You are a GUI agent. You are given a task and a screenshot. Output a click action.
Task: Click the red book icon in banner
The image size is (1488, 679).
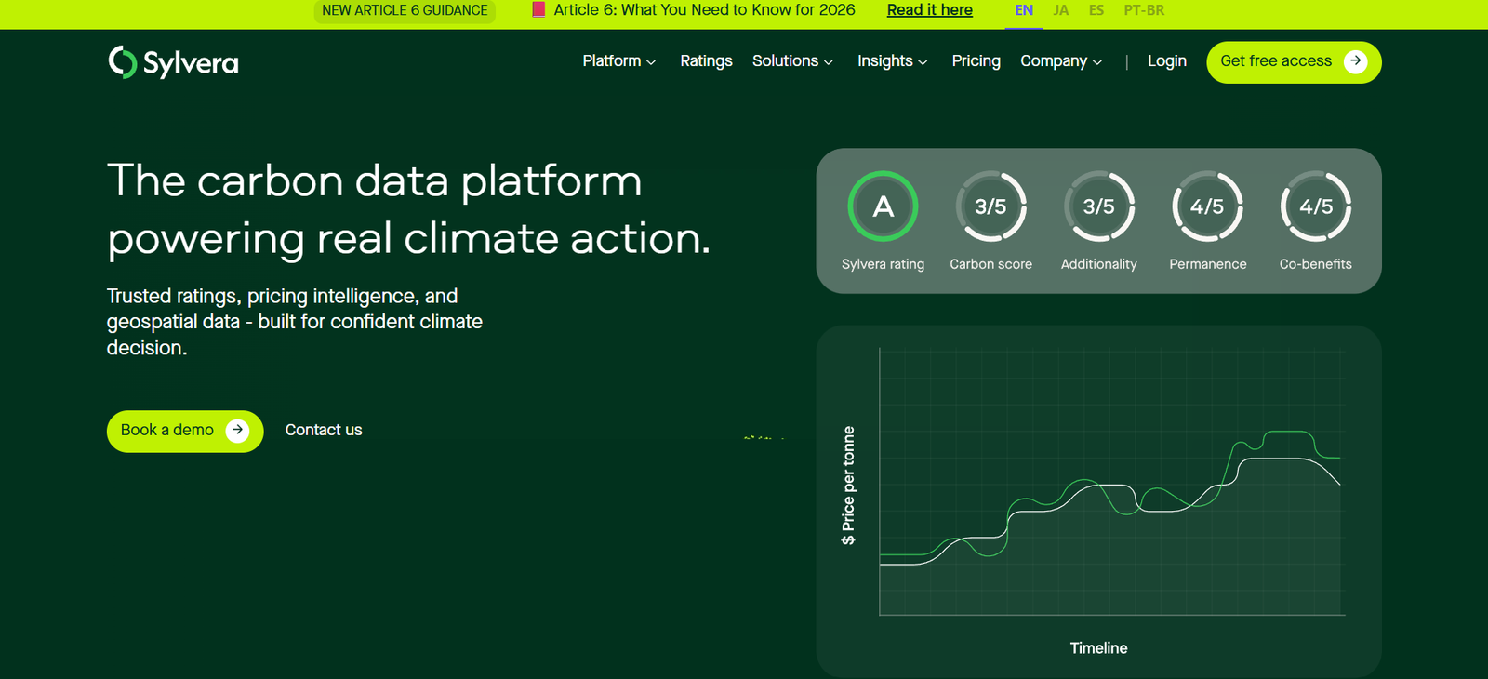(x=538, y=10)
